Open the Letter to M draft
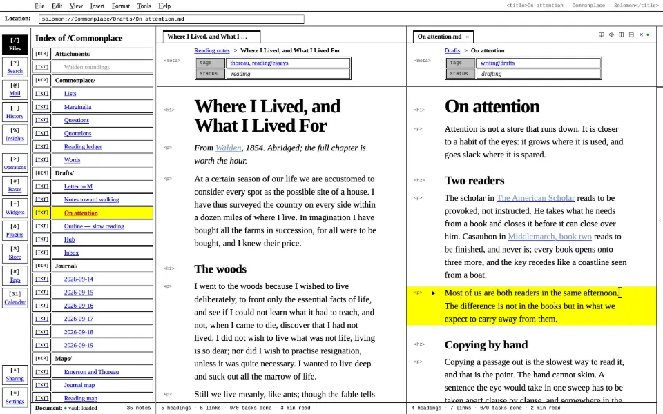 [78, 186]
